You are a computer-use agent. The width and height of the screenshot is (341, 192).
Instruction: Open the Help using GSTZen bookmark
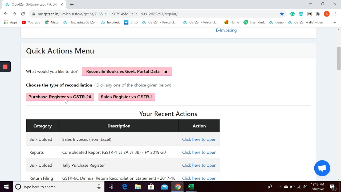click(x=80, y=22)
